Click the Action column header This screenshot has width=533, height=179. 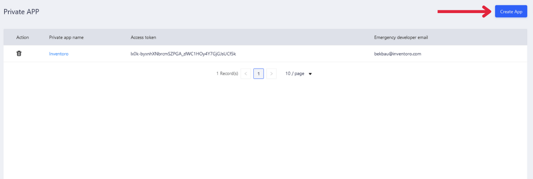pos(23,37)
